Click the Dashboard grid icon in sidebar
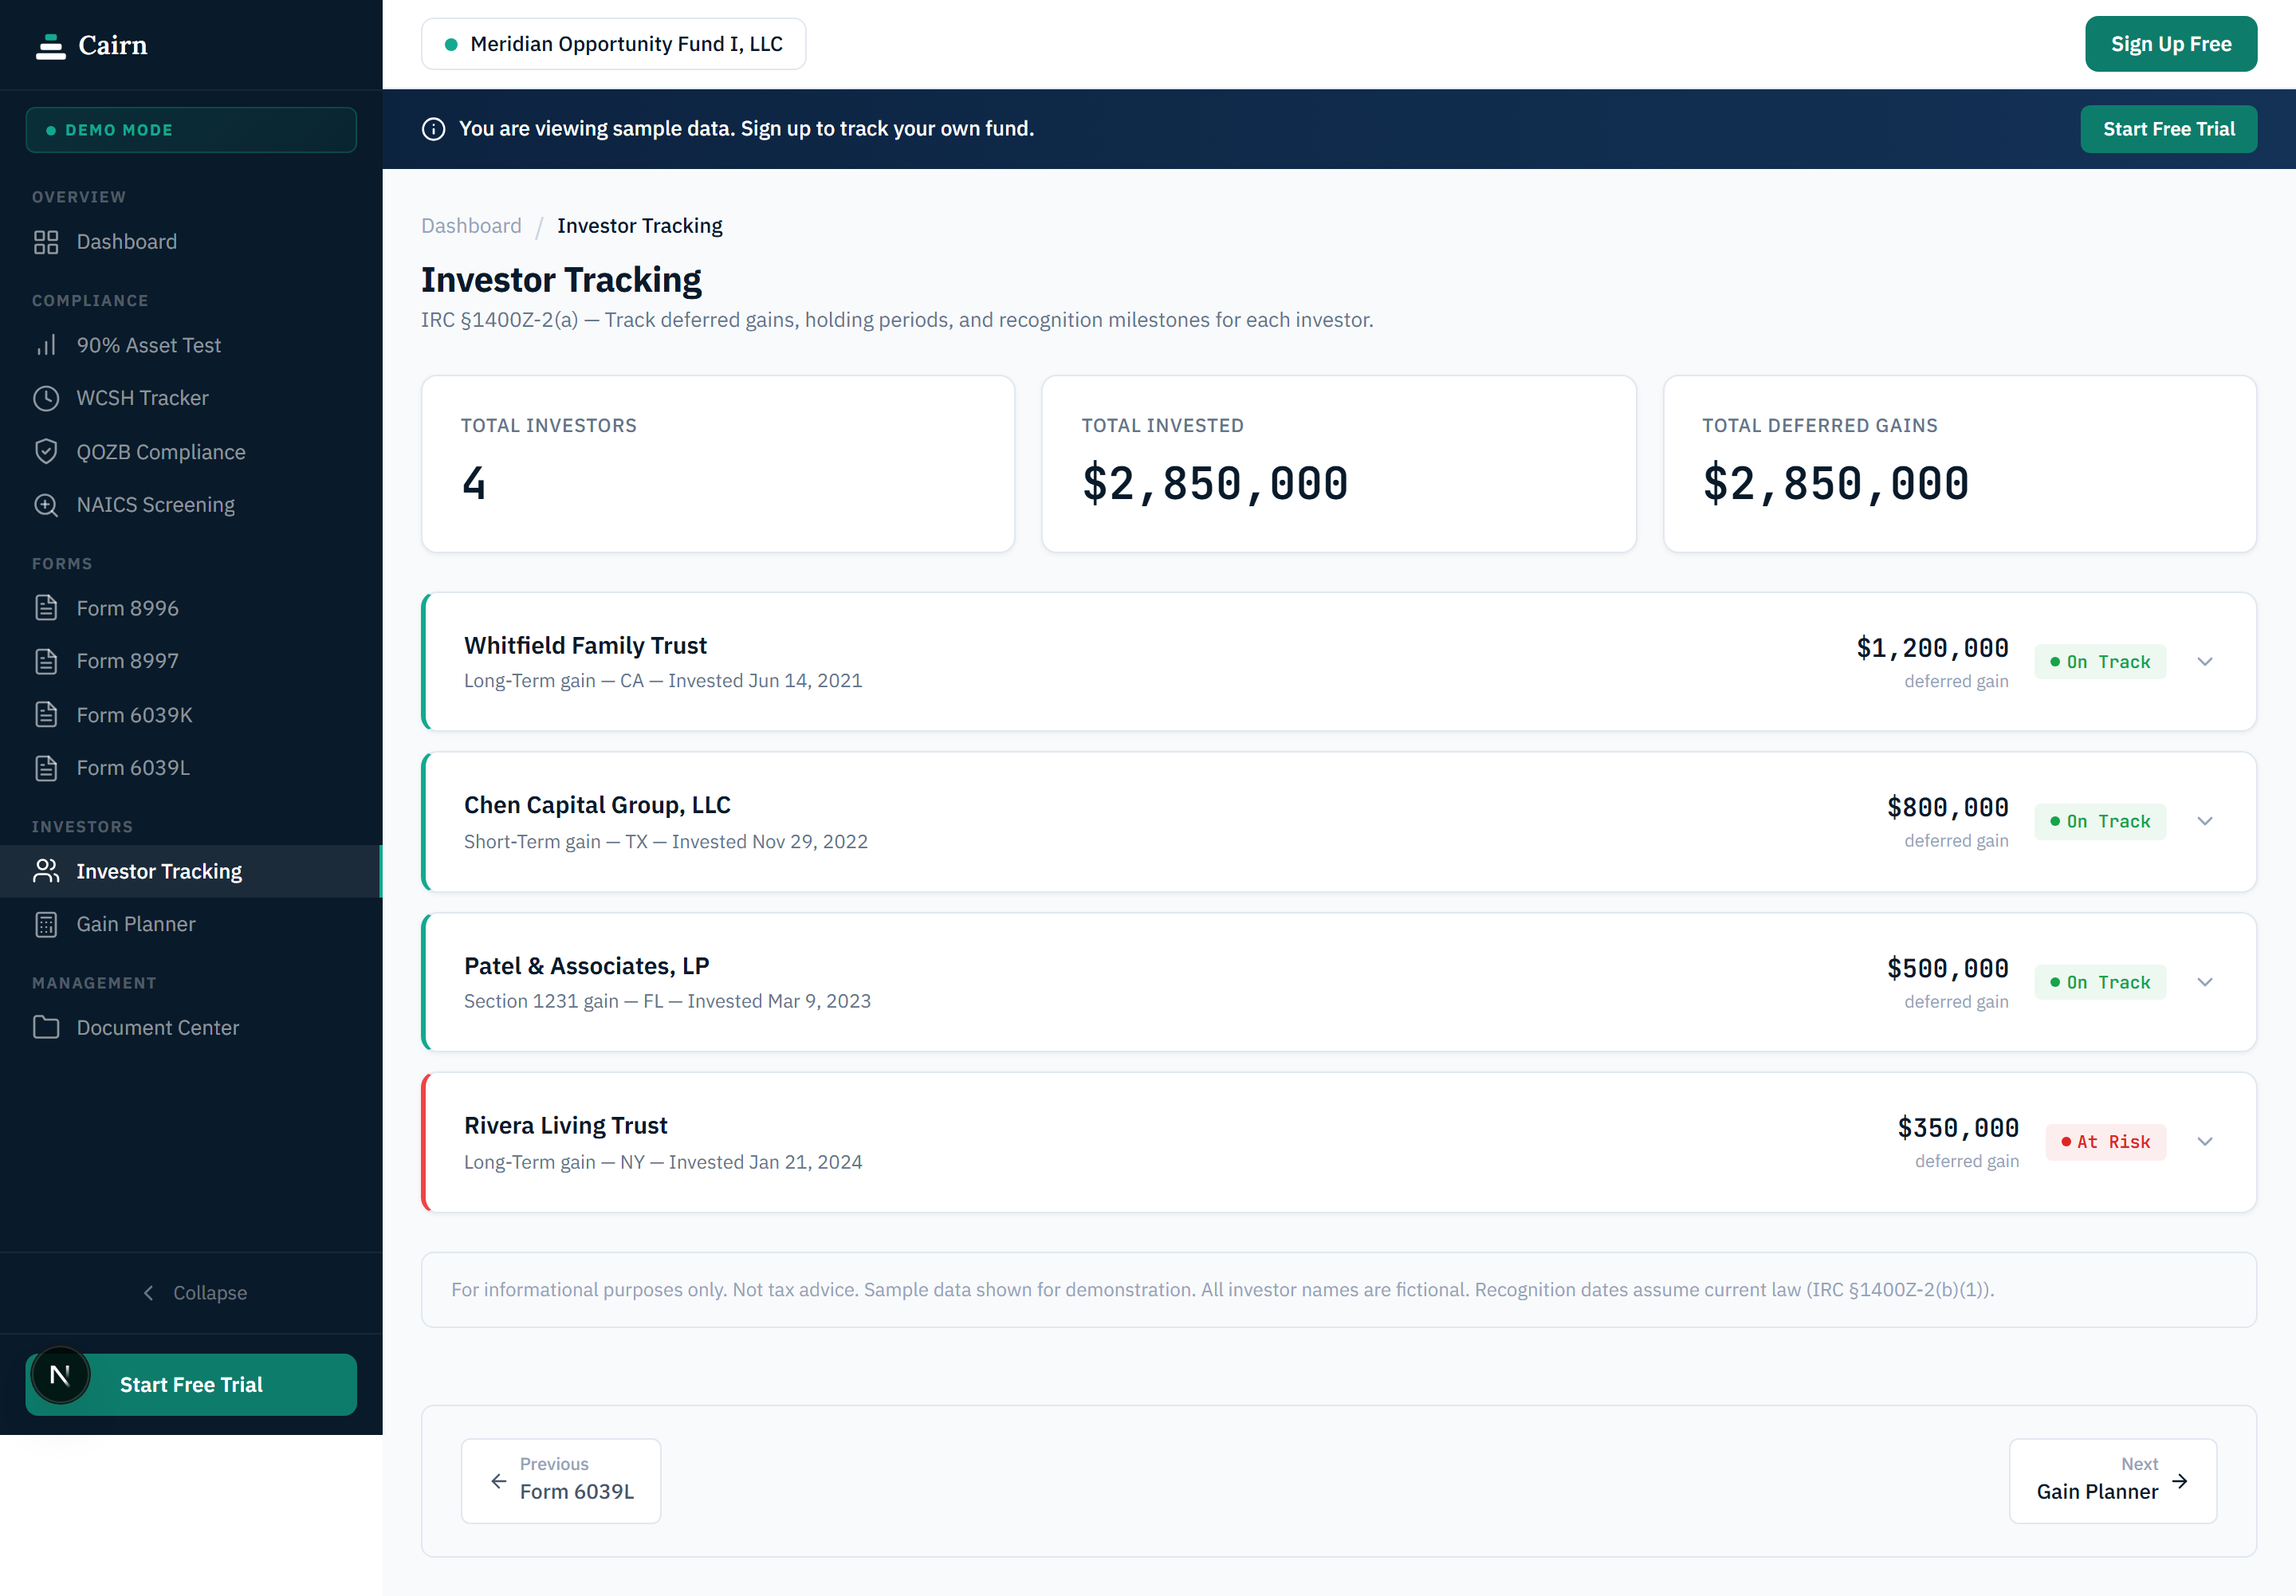 point(46,242)
